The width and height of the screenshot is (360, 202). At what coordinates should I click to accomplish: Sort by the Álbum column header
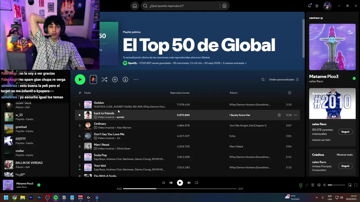233,93
